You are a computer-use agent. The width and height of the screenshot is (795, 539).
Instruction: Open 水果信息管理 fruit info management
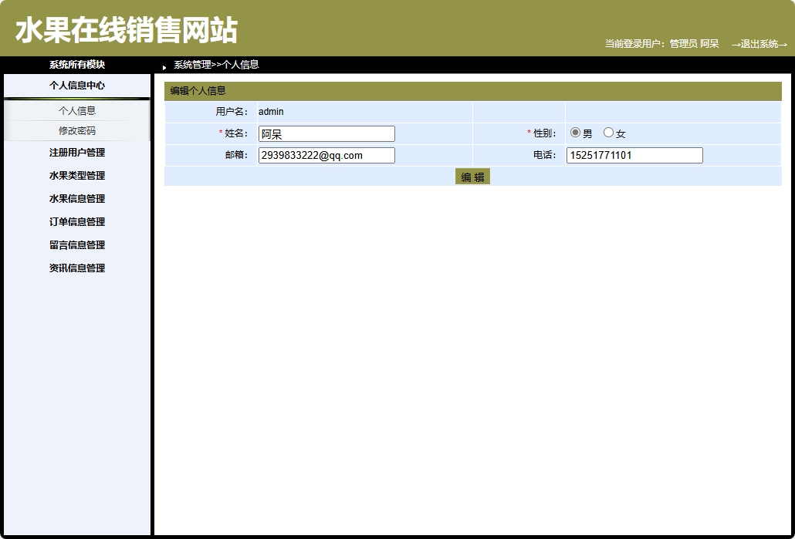pyautogui.click(x=76, y=198)
